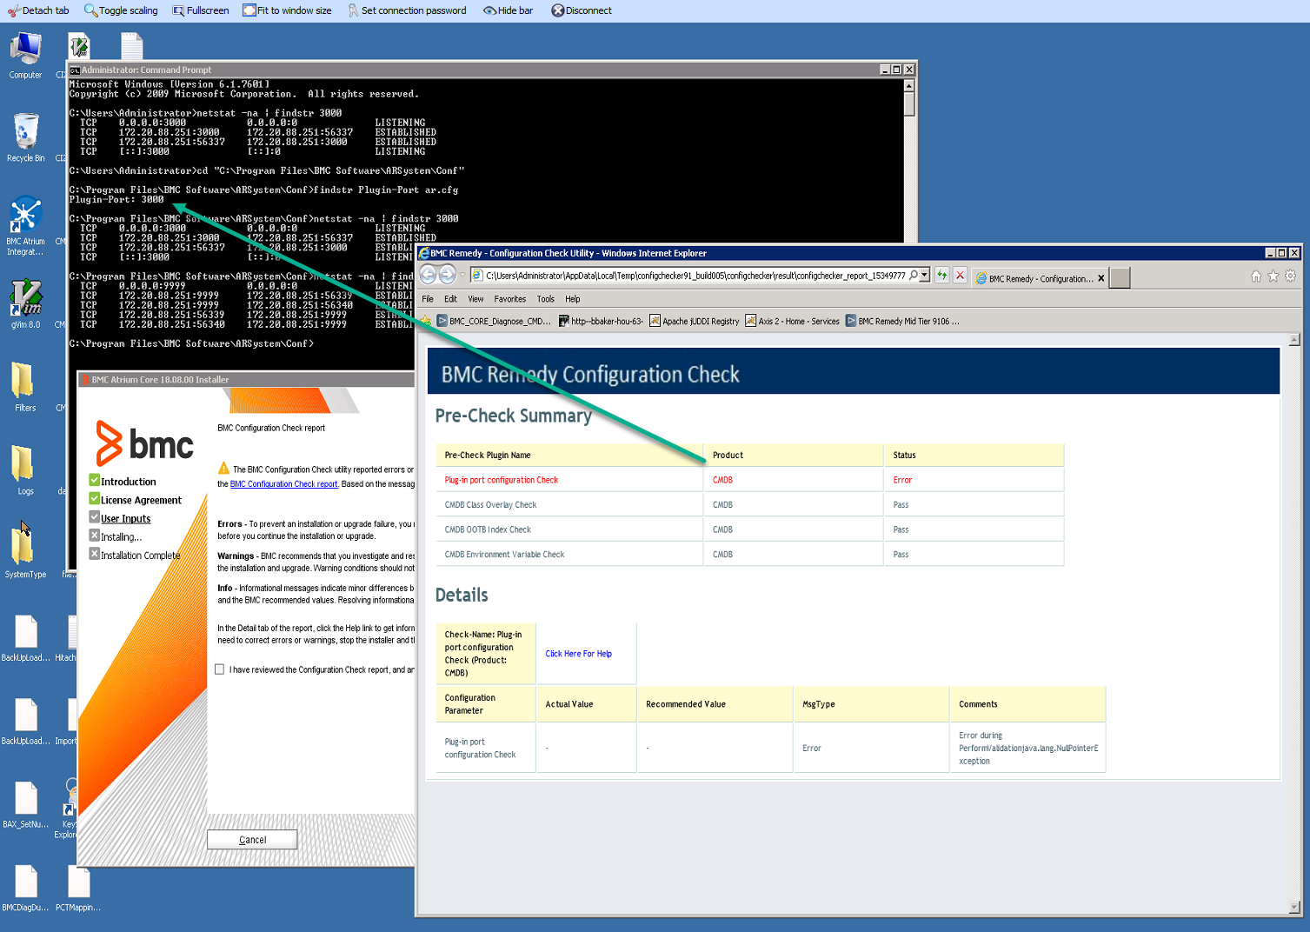Open the Filters folder on desktop
This screenshot has width=1310, height=932.
(x=25, y=387)
